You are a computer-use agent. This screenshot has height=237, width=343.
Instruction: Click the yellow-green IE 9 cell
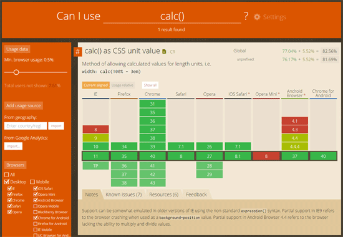pyautogui.click(x=95, y=138)
